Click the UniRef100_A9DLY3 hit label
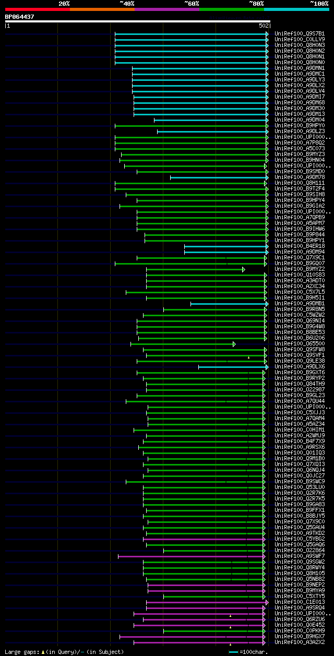 (300, 79)
